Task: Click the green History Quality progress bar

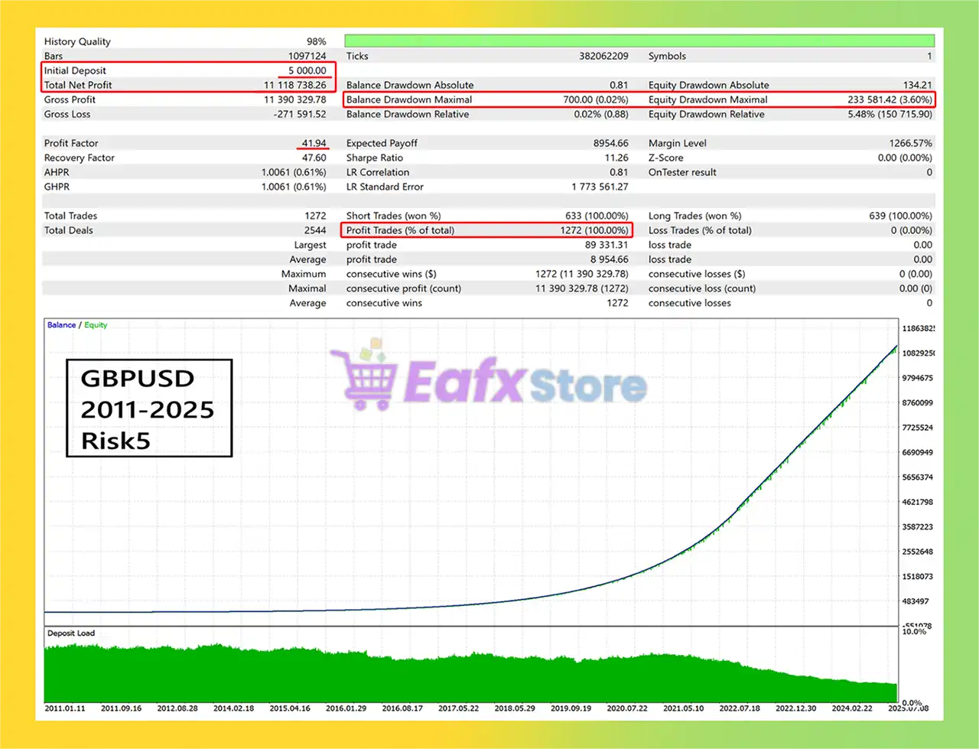Action: [639, 41]
